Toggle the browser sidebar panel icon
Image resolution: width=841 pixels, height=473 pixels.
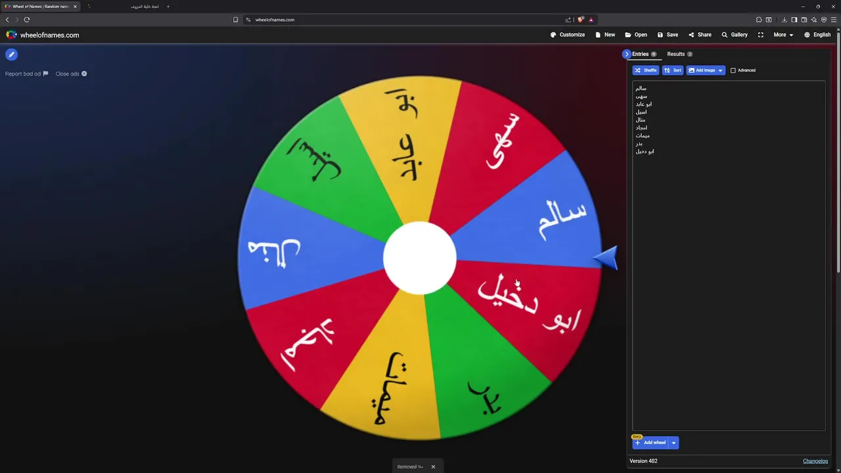tap(794, 20)
